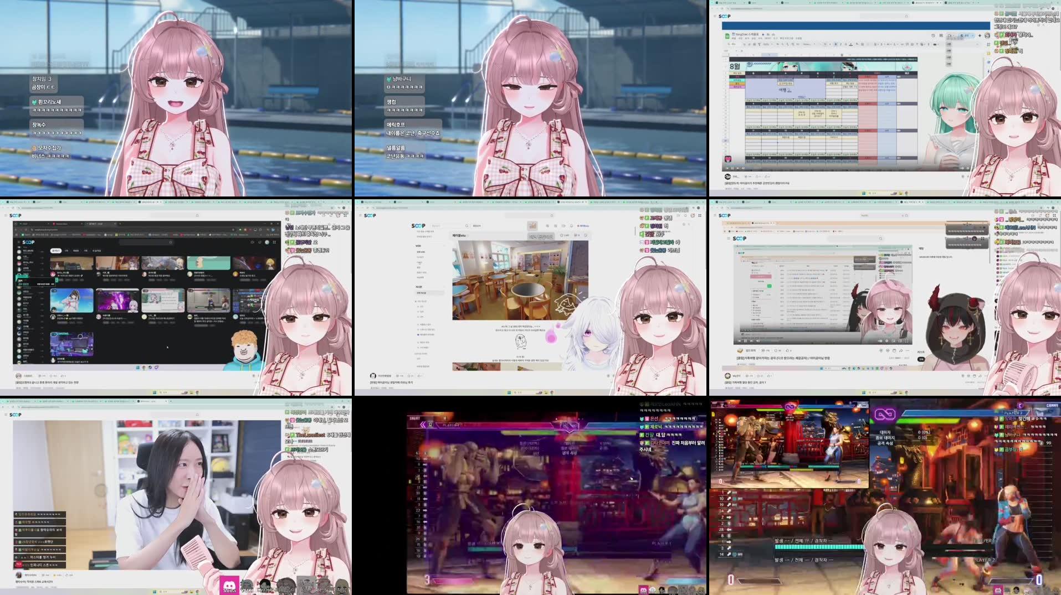This screenshot has height=595, width=1061.
Task: Open the notification bell on cafe post page
Action: (571, 226)
